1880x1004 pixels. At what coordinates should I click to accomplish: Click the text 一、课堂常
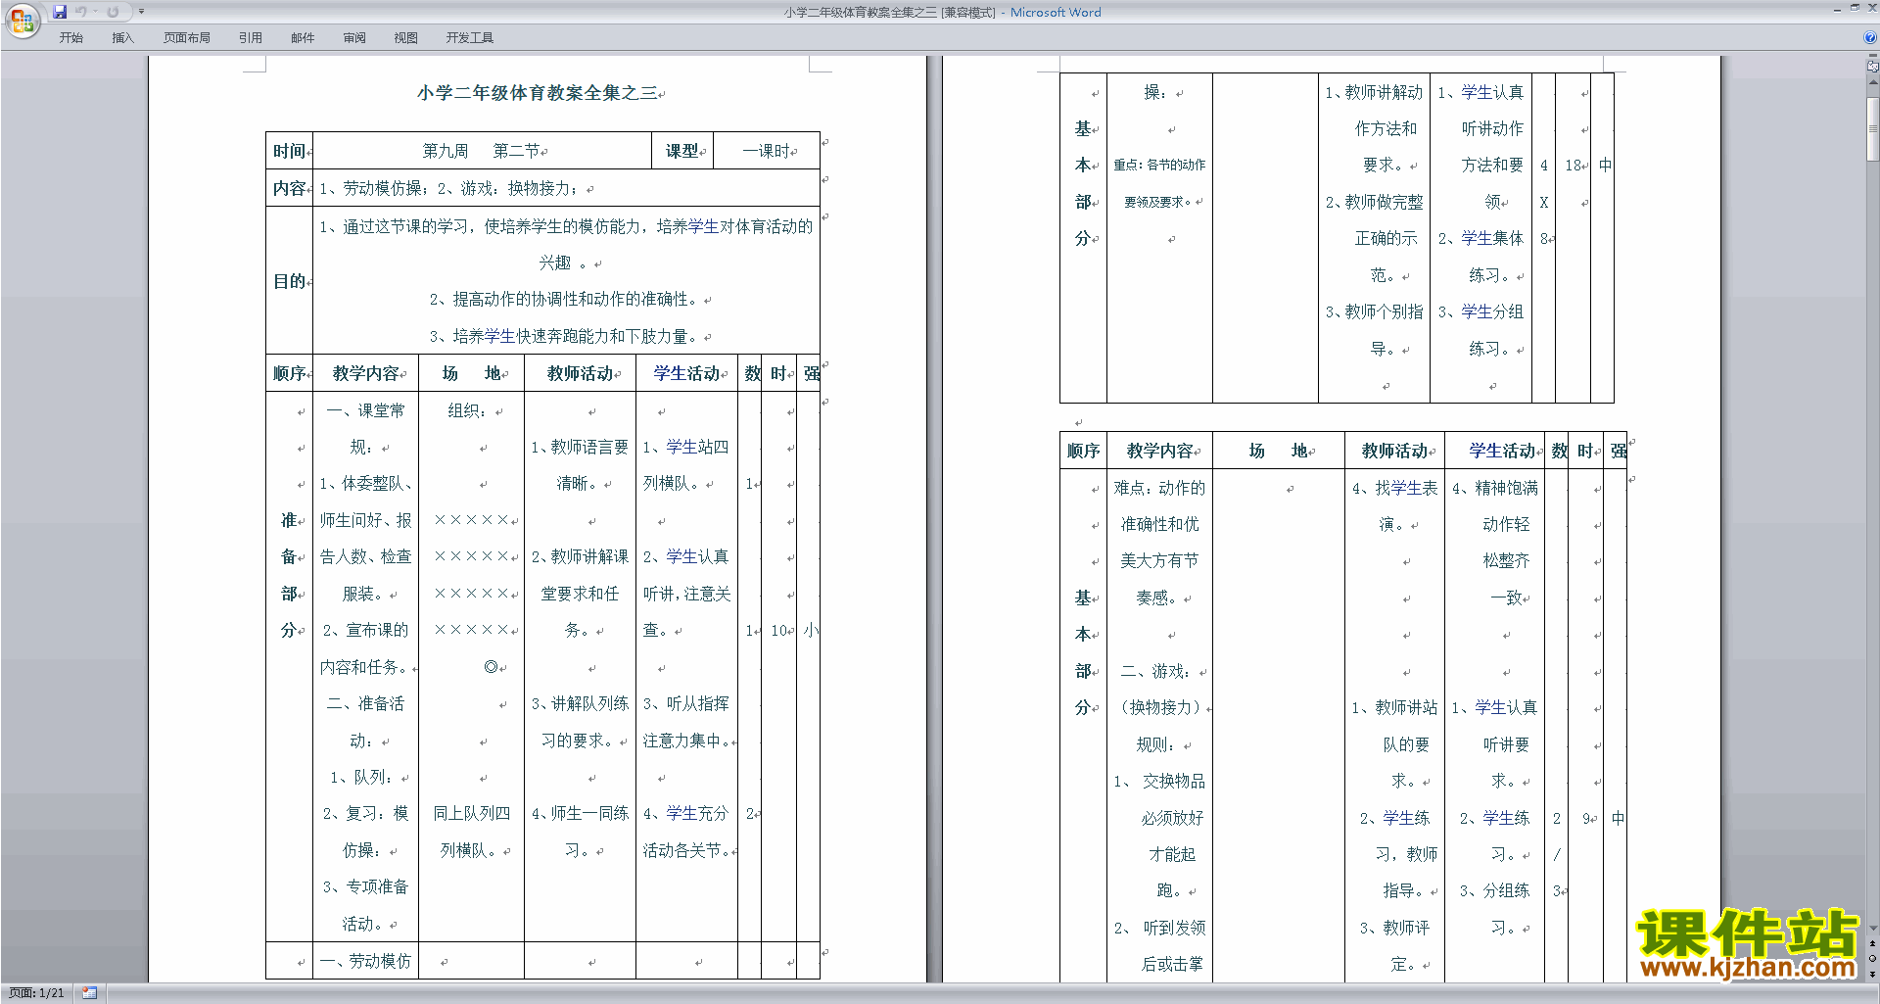(365, 410)
